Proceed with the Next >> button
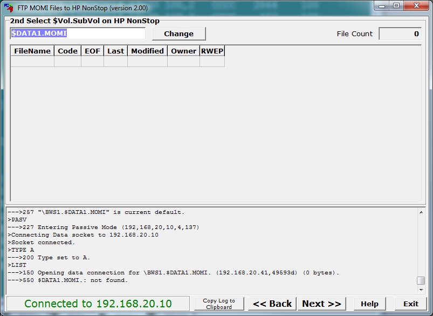The height and width of the screenshot is (316, 433). (x=321, y=304)
